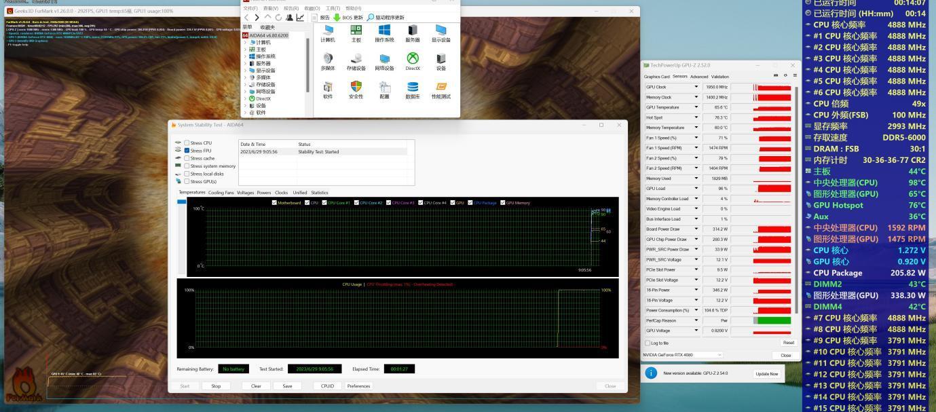Open the GPU Load sensor dropdown arrow
This screenshot has width=936, height=412.
(x=696, y=189)
